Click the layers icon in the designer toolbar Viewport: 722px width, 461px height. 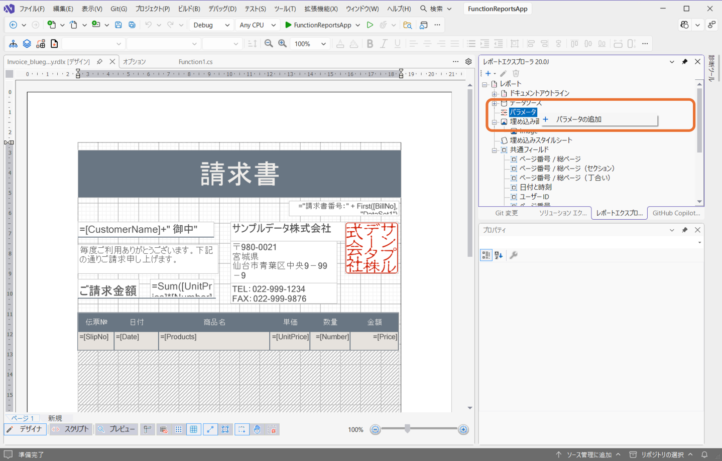click(27, 44)
